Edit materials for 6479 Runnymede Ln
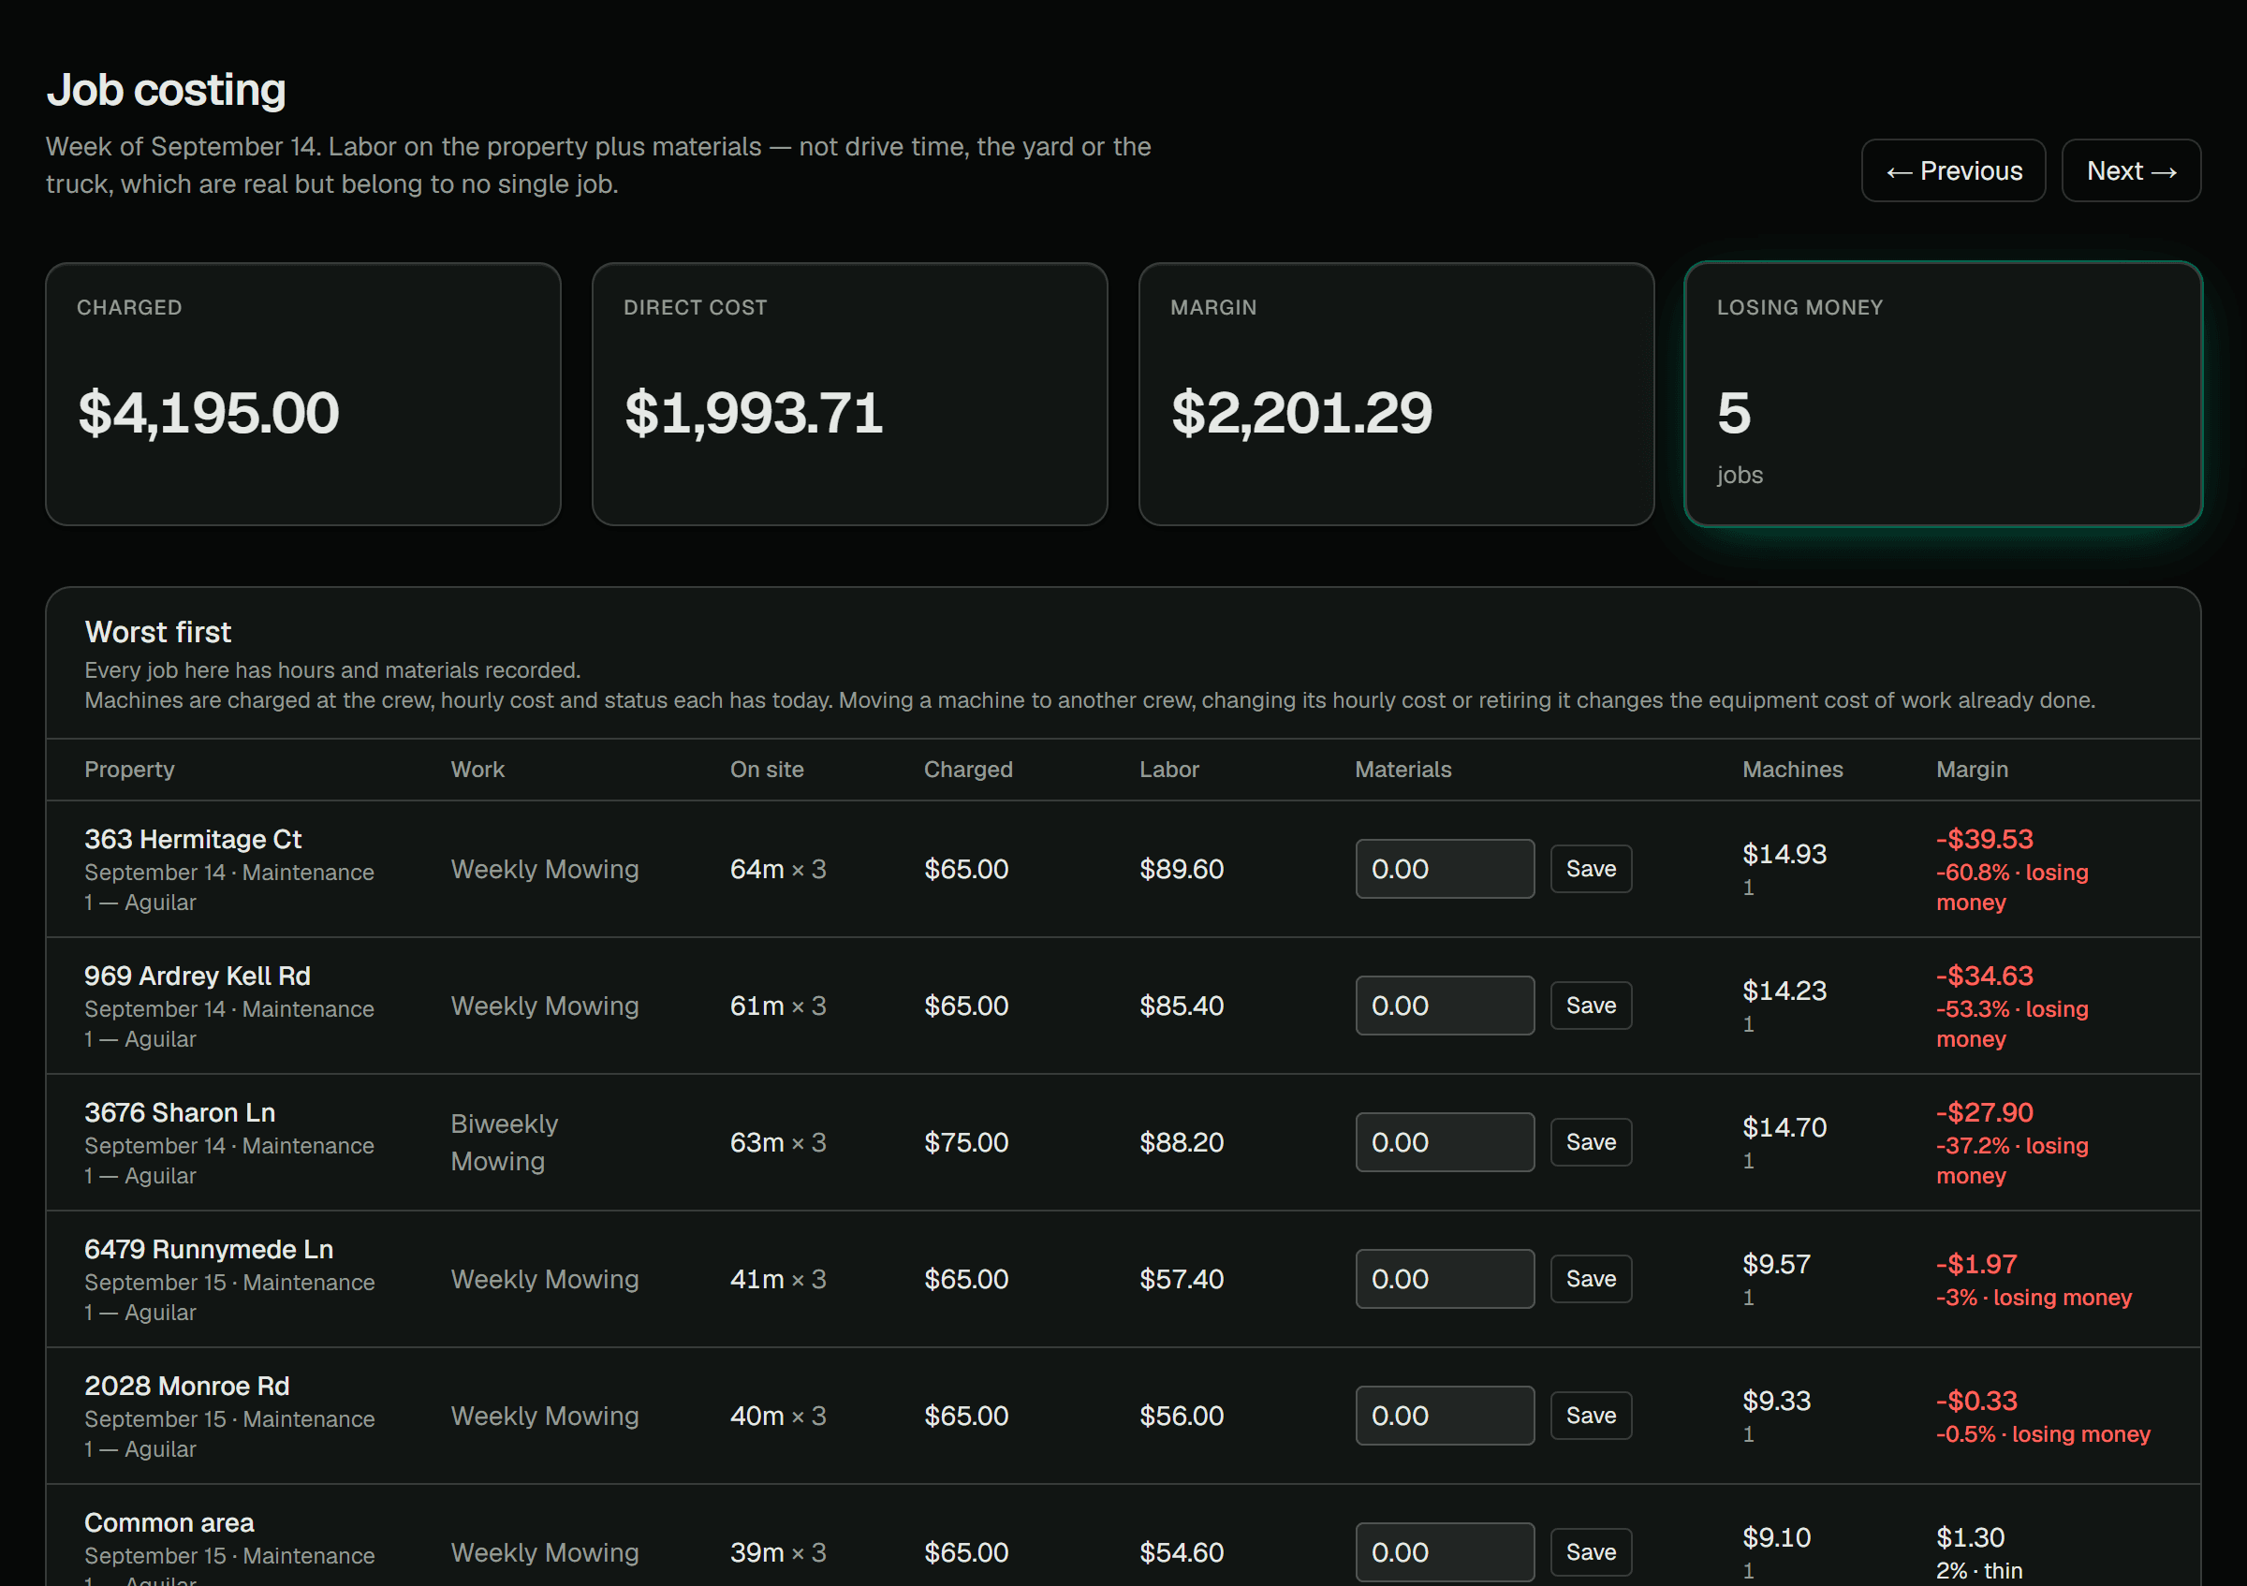This screenshot has width=2247, height=1586. coord(1445,1279)
